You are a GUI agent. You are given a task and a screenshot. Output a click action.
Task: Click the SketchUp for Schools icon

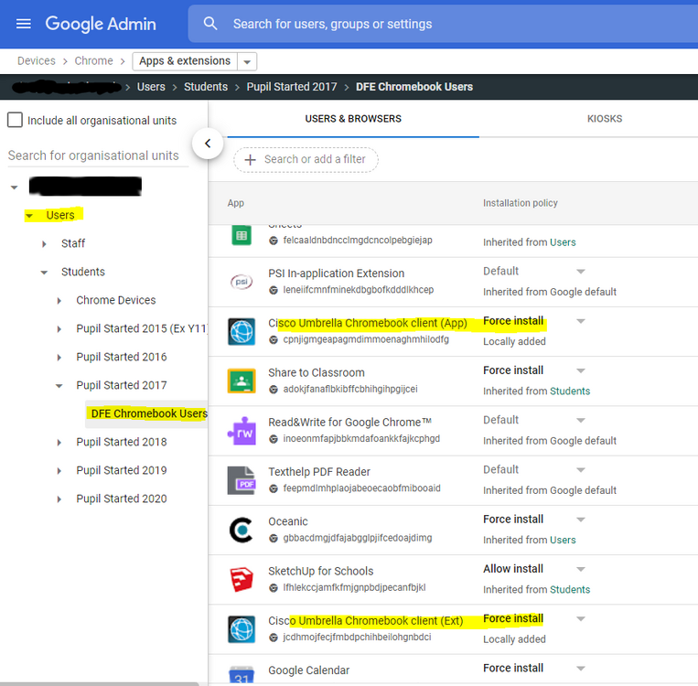tap(242, 580)
